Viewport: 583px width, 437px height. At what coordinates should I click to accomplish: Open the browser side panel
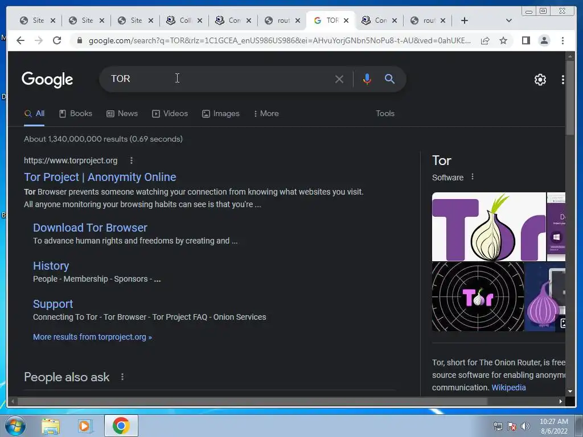(525, 40)
